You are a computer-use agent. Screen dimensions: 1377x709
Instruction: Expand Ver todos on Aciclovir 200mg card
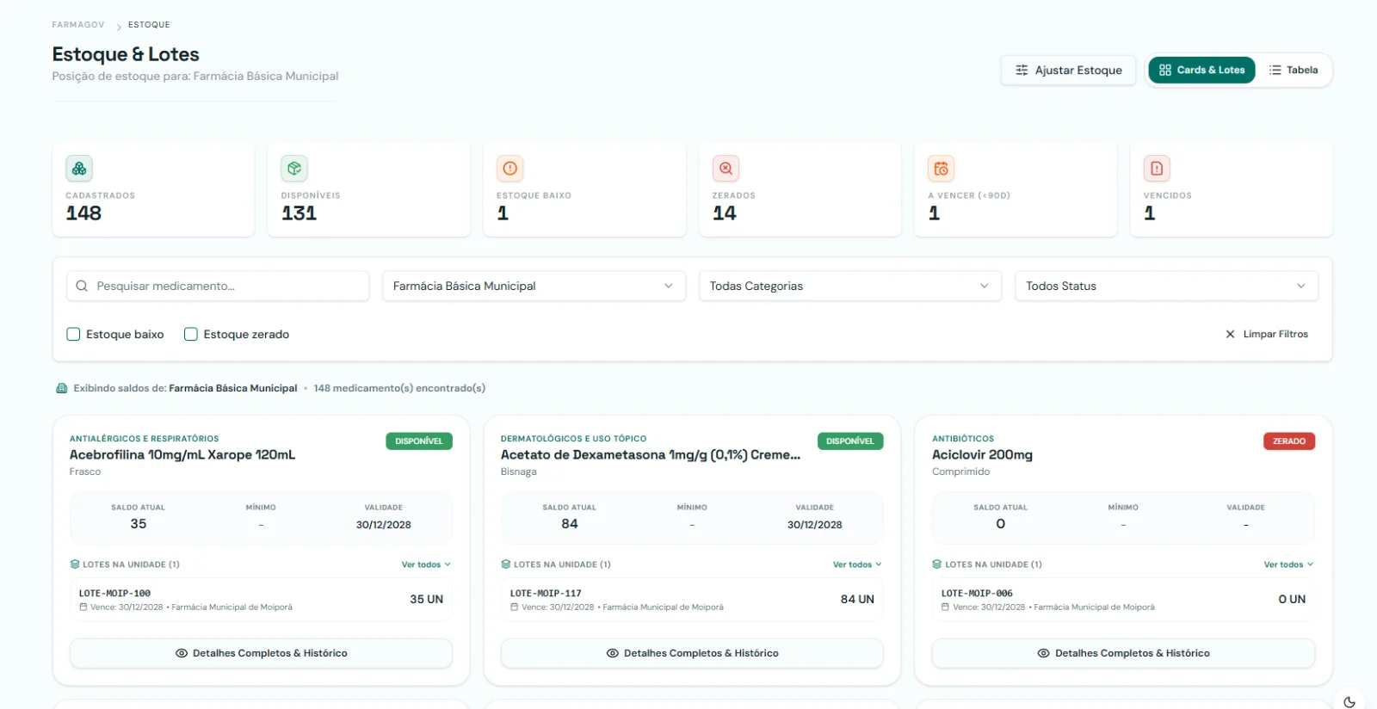tap(1288, 564)
